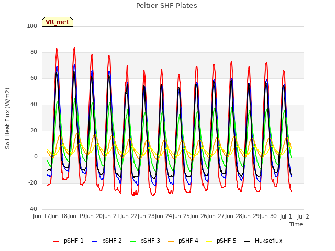The image size is (335, 251).
Task: Click the blue pSHF 2 legend swatch
Action: [x=94, y=242]
